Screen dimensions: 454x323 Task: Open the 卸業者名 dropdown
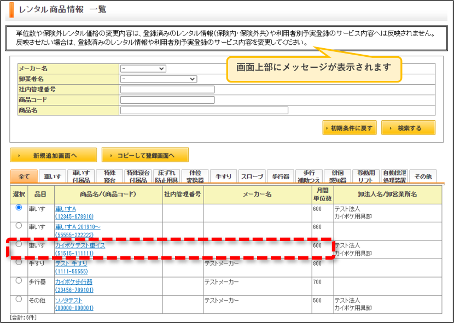(x=159, y=79)
